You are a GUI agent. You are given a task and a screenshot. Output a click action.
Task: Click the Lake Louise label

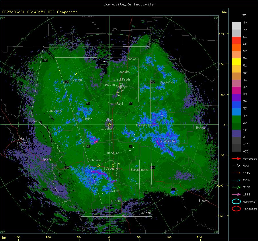(x=22, y=141)
